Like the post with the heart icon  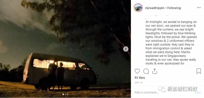click(x=137, y=71)
